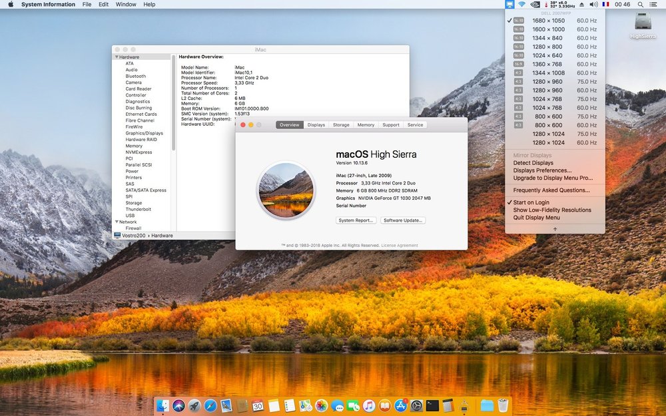The image size is (666, 416).
Task: Click the NVIDIA icon in the menu bar
Action: [x=535, y=5]
